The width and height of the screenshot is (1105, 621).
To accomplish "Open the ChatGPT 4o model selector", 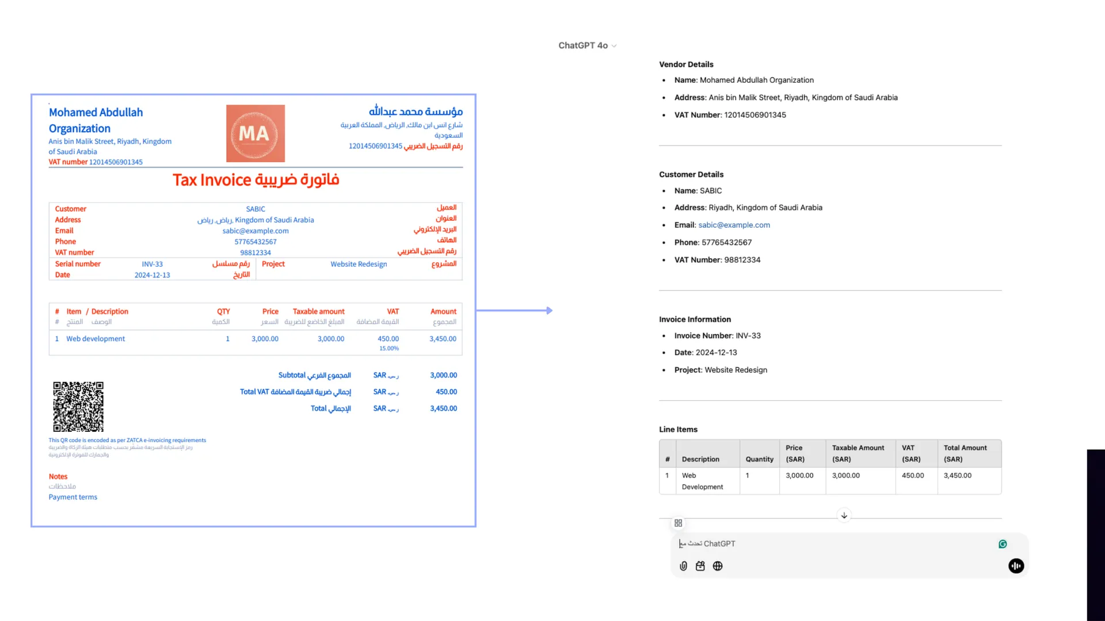I will (582, 45).
